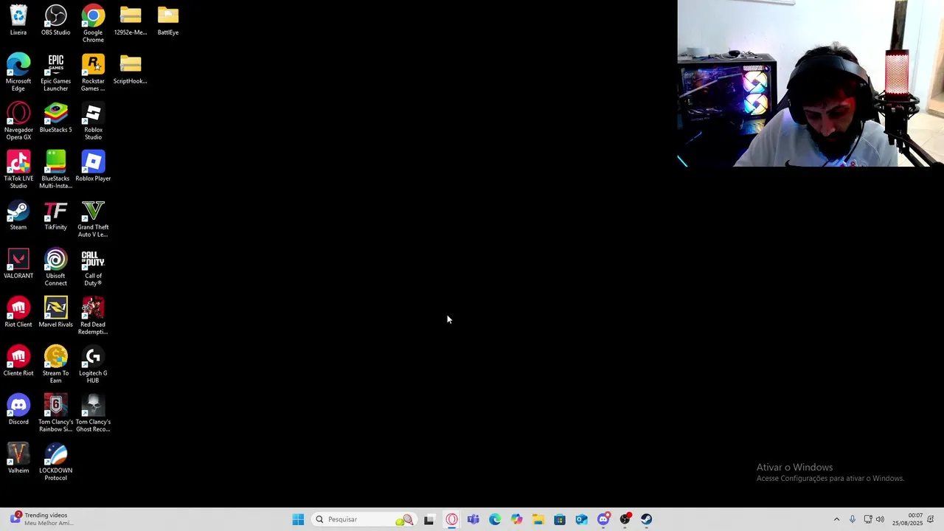The height and width of the screenshot is (531, 944).
Task: Select the Microsoft Edge desktop shortcut
Action: tap(18, 72)
